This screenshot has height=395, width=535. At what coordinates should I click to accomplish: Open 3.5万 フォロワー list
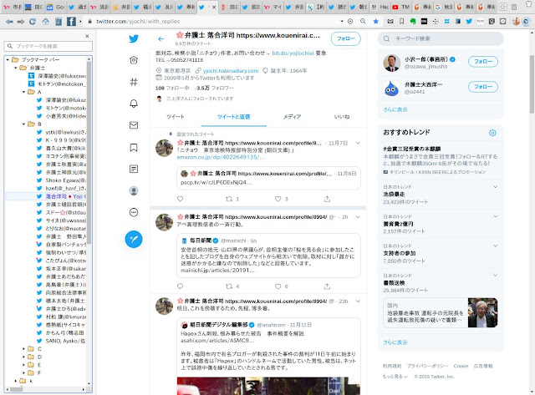click(x=215, y=88)
